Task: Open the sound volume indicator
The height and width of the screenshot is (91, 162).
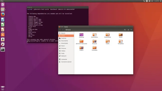Action: click(x=152, y=1)
